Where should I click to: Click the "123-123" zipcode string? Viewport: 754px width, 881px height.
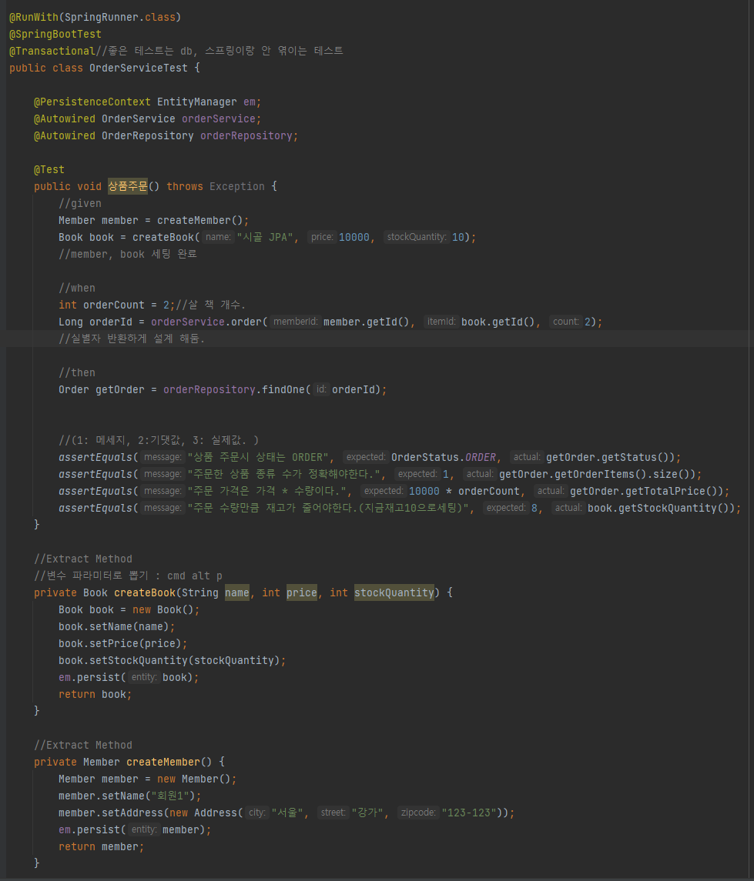(x=470, y=813)
